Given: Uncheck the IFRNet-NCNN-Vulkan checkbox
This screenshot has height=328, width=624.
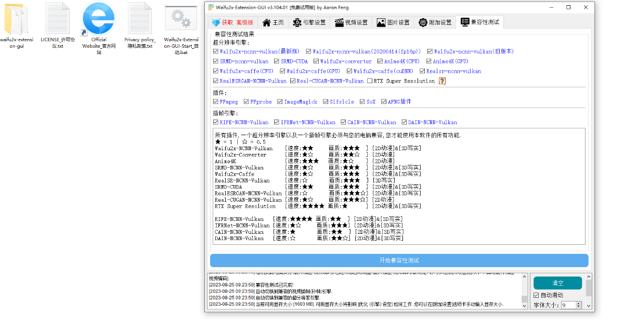Looking at the screenshot, I should (x=277, y=123).
